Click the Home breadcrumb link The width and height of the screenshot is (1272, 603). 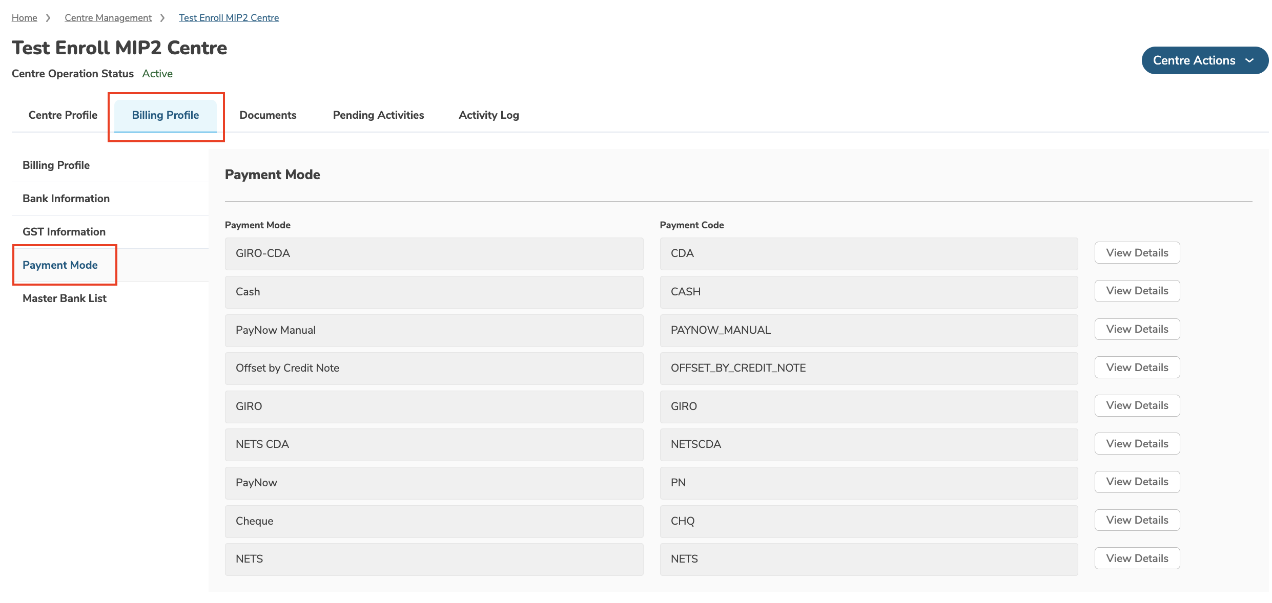click(24, 18)
